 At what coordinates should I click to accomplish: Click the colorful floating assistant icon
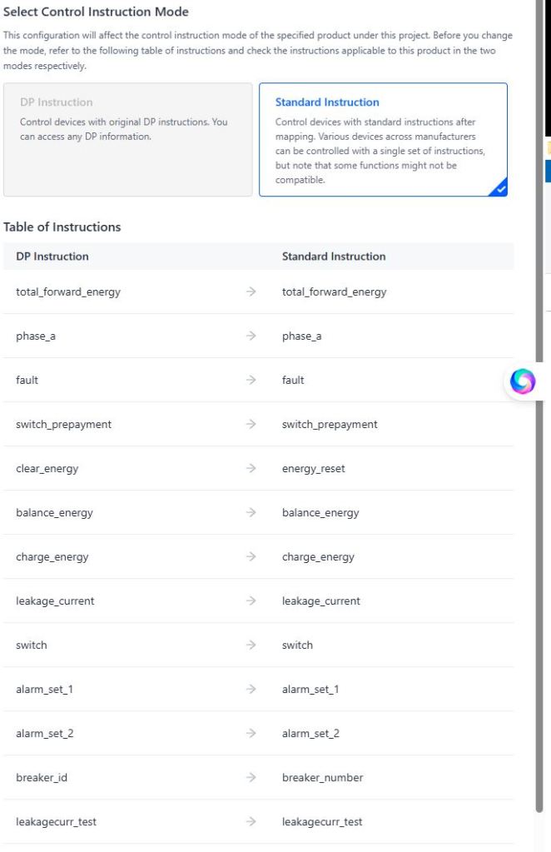523,381
